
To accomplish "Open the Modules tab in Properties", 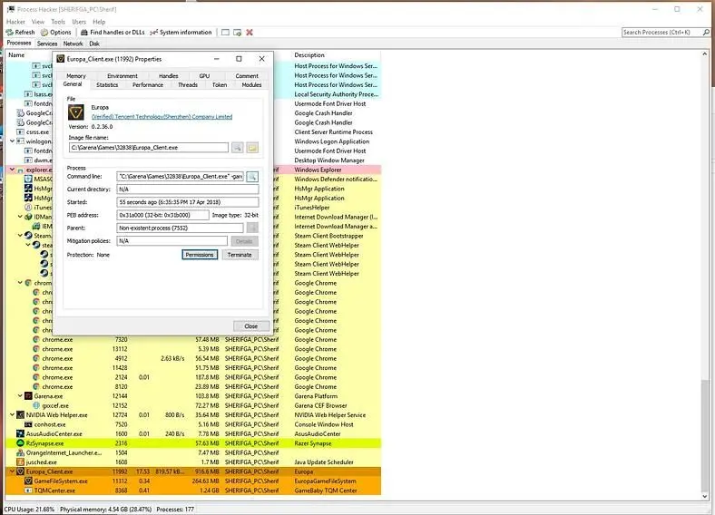I will point(251,84).
